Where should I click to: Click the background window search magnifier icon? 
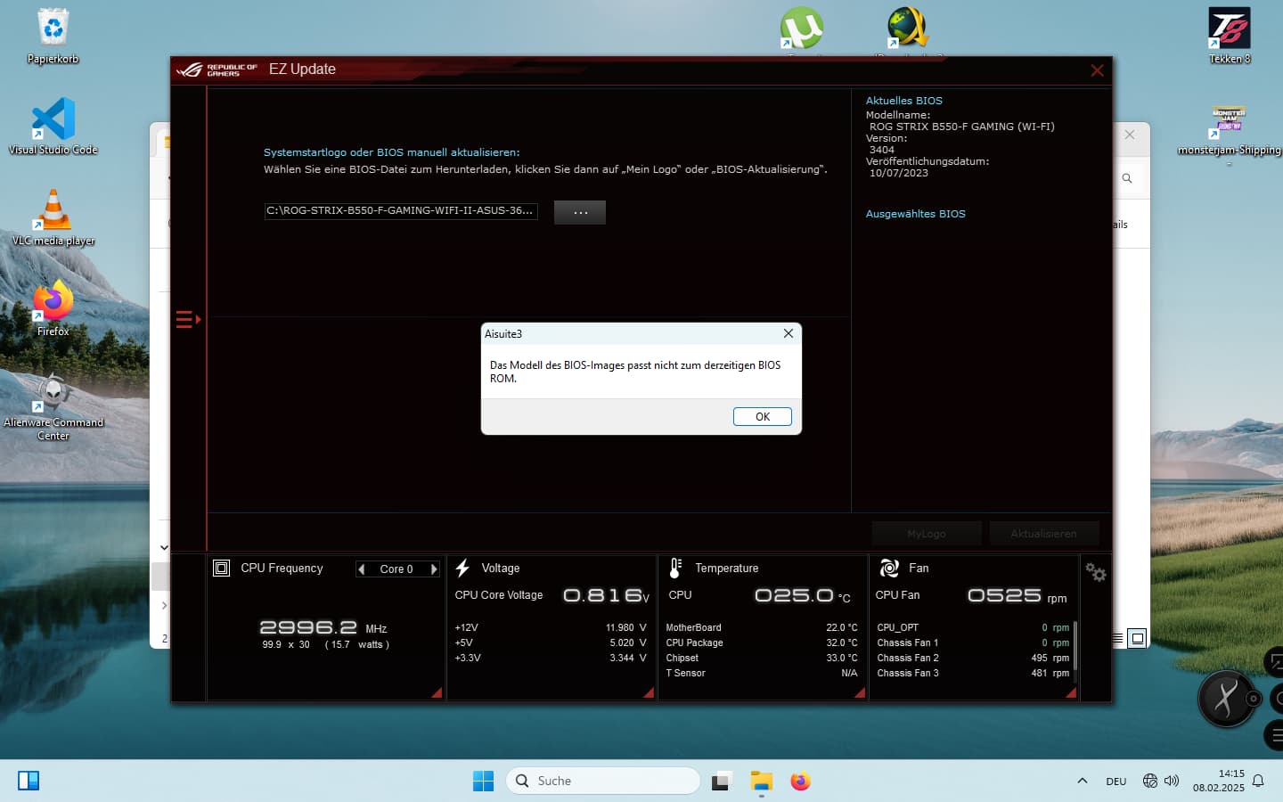pos(1127,178)
